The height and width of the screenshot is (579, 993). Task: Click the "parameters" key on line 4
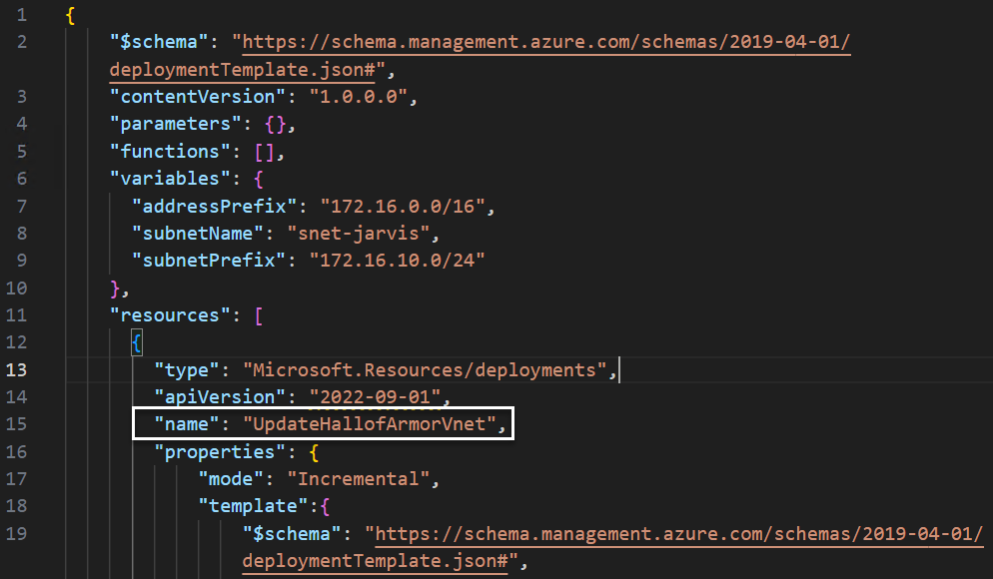coord(176,124)
